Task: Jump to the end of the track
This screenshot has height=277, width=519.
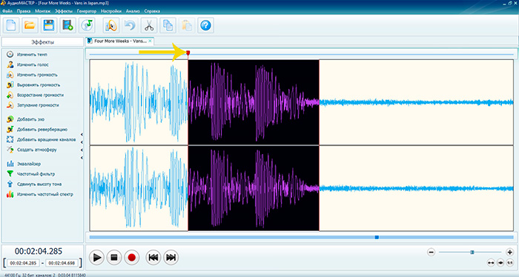Action: point(171,257)
